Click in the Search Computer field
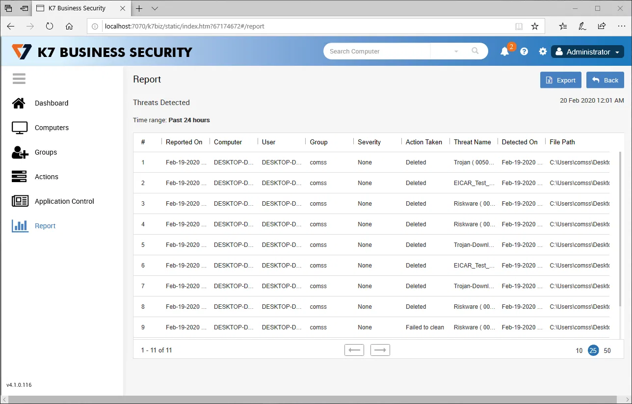 (377, 51)
